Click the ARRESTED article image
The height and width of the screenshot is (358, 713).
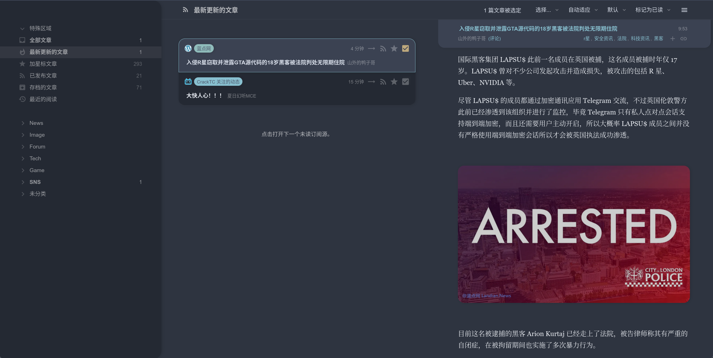[573, 234]
